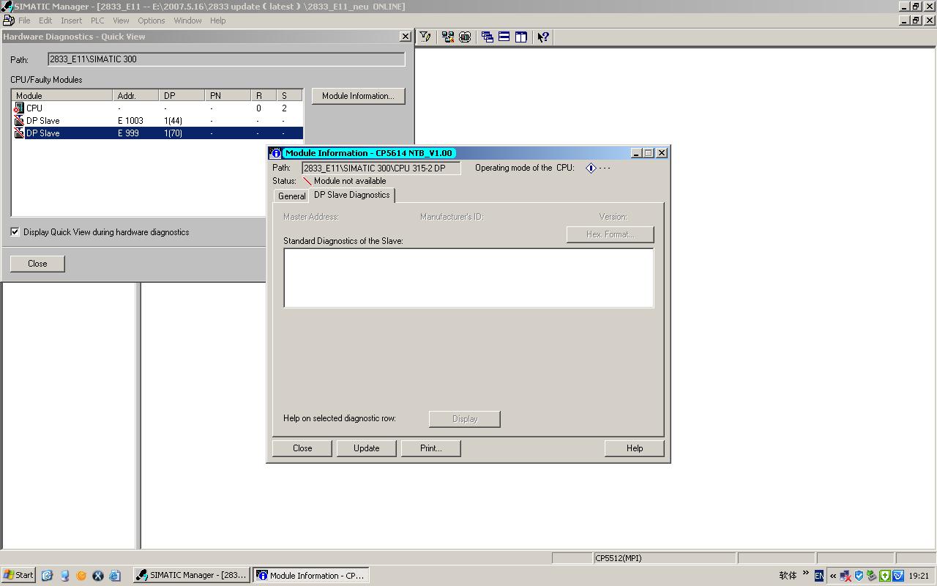Expand the taskbar toolbar overflow chevron
This screenshot has width=937, height=586.
806,574
